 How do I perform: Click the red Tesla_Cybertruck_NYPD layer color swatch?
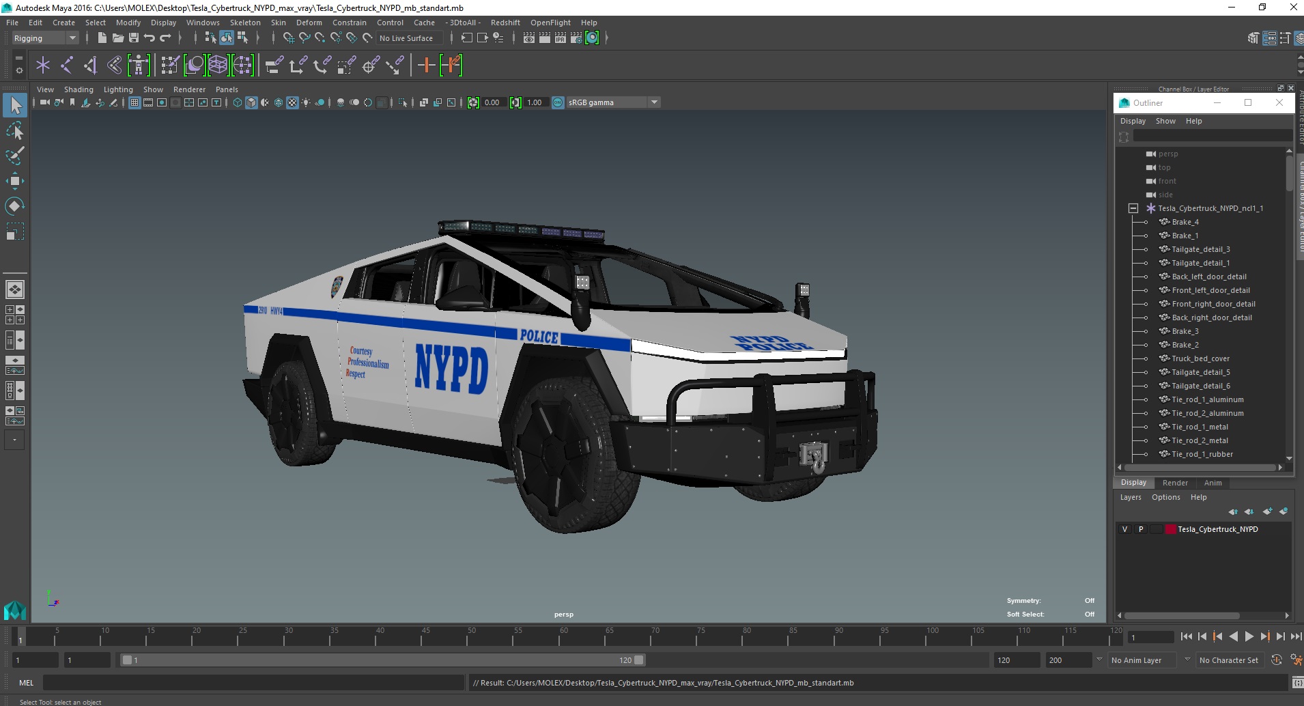pyautogui.click(x=1171, y=529)
